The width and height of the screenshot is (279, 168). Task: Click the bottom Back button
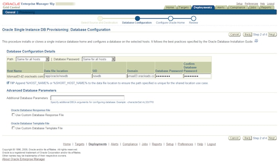click(248, 138)
